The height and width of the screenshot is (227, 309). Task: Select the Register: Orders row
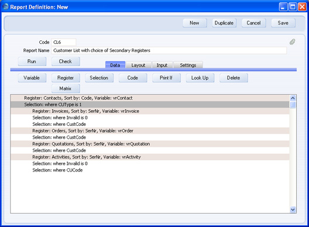[x=150, y=130]
